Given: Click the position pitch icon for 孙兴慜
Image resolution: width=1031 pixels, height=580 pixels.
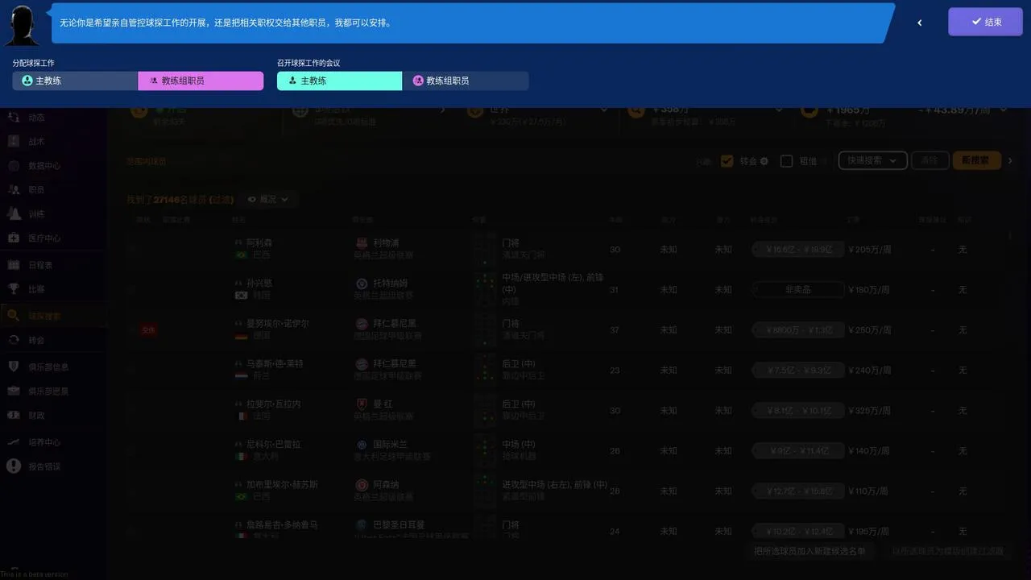Looking at the screenshot, I should 485,289.
